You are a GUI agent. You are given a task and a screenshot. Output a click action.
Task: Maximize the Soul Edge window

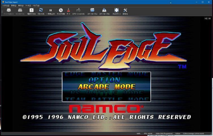[x=203, y=2]
